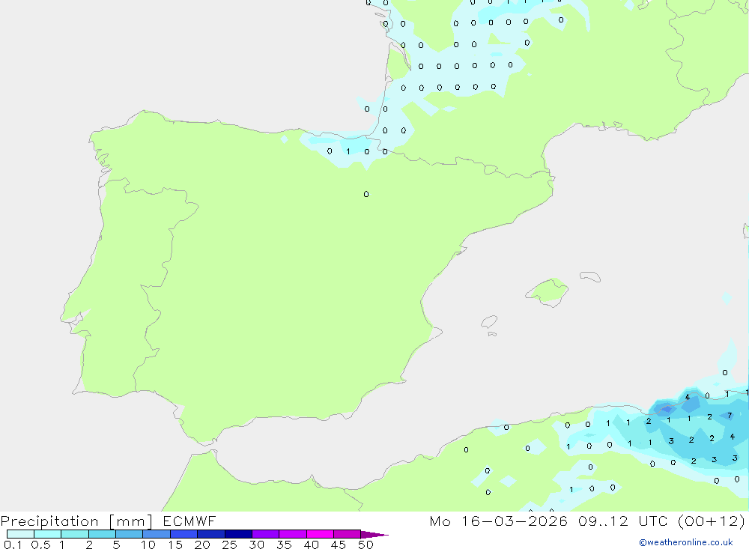Click the '7' precipitation value on map
This screenshot has width=749, height=549.
tap(730, 415)
